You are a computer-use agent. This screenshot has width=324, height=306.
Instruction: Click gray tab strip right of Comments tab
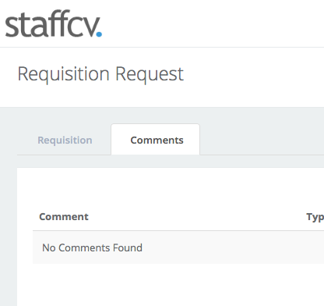pyautogui.click(x=262, y=140)
